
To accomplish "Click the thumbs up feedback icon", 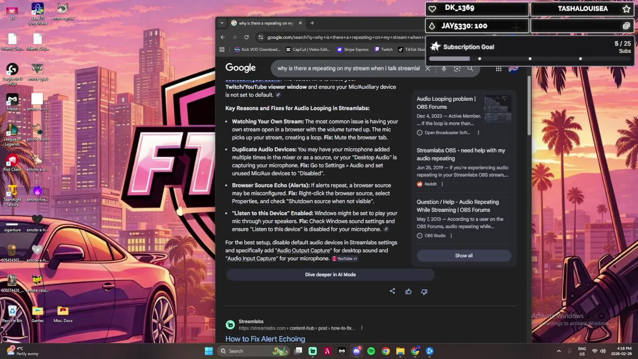I will pos(408,291).
